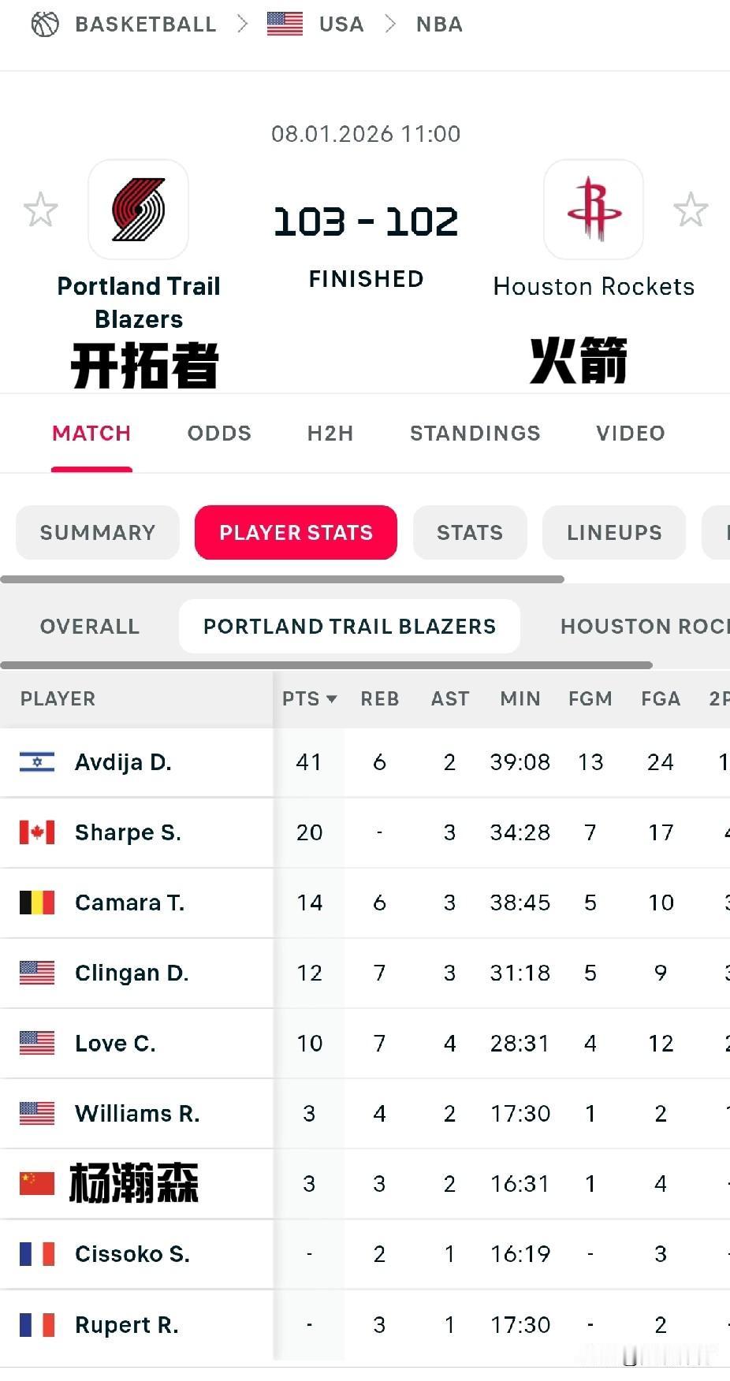Toggle the PTS column sort order
The height and width of the screenshot is (1381, 730).
click(x=301, y=698)
